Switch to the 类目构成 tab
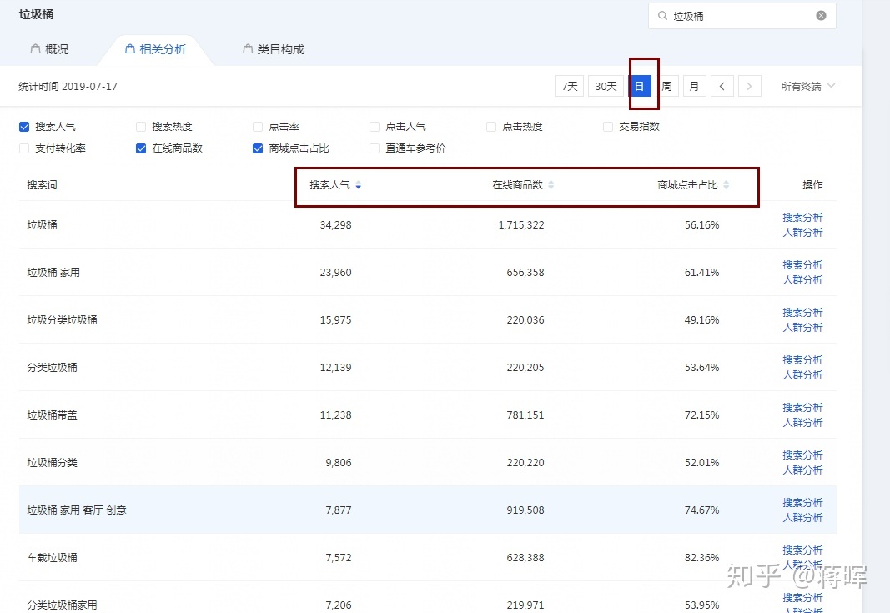 click(279, 48)
